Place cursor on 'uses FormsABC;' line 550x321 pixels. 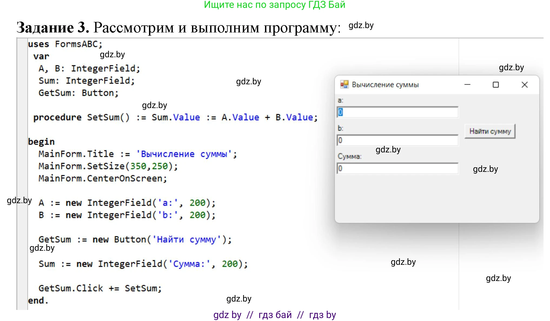(65, 44)
